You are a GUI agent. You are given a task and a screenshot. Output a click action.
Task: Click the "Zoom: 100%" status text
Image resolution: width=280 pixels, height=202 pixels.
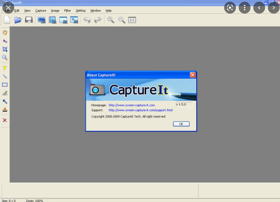tap(34, 201)
